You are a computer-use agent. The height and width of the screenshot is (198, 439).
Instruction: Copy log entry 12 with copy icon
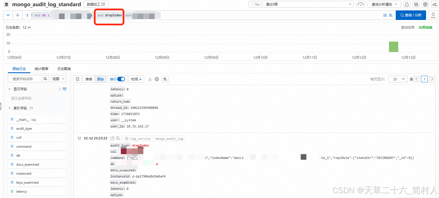(x=112, y=138)
